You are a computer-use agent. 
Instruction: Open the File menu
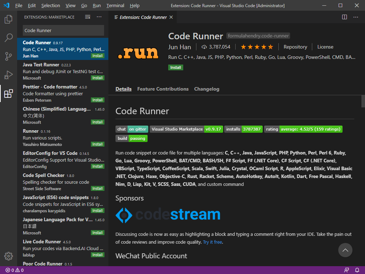pos(19,5)
